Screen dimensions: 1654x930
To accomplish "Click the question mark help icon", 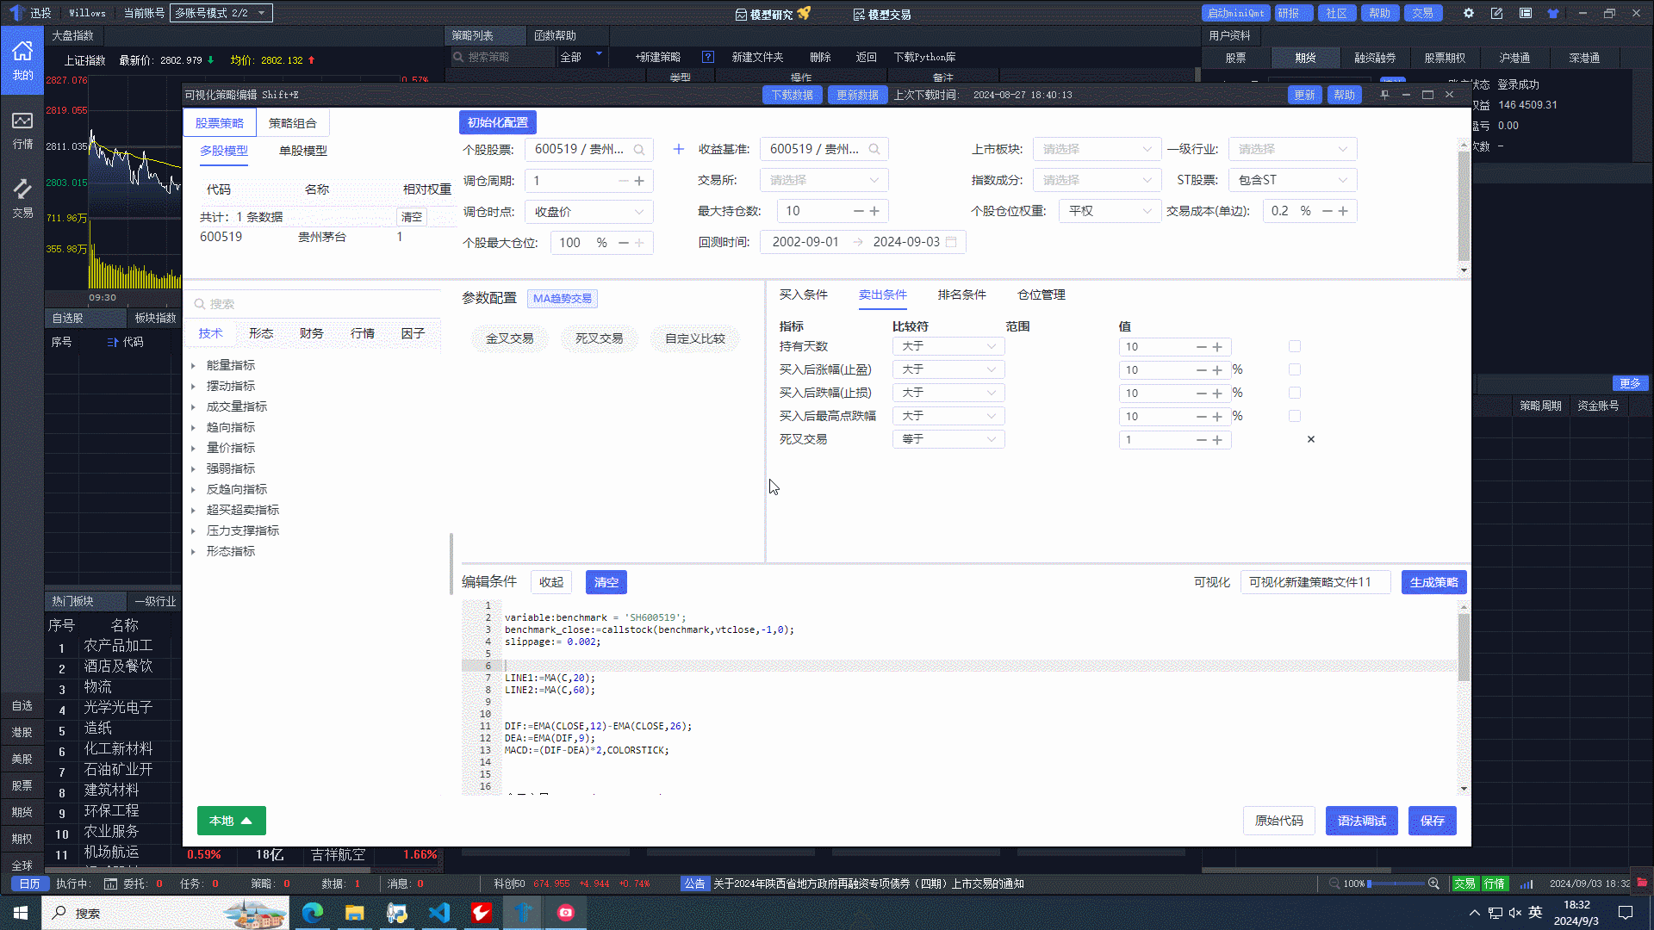I will (708, 57).
